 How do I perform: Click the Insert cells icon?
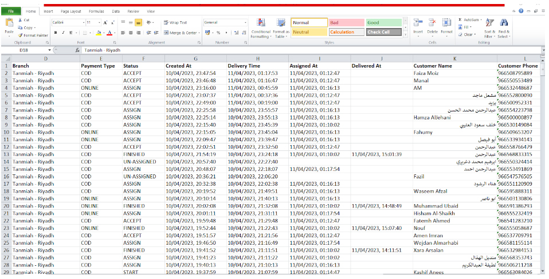coord(418,23)
